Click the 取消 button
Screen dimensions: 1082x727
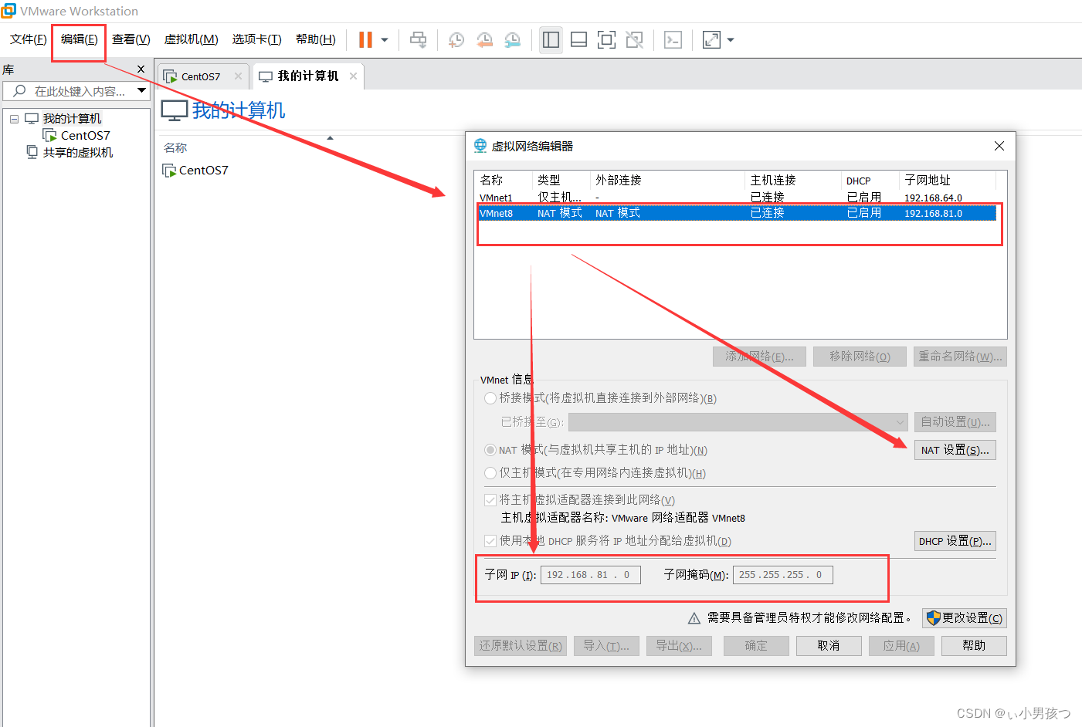point(829,646)
